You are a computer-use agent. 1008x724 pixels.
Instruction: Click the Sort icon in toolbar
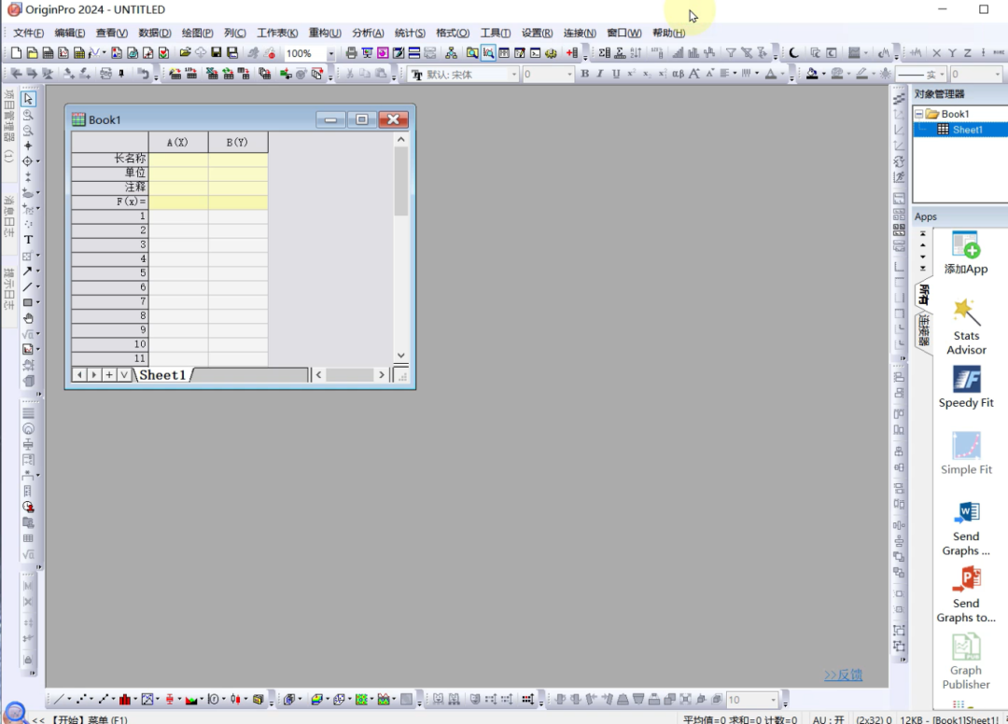coord(636,53)
